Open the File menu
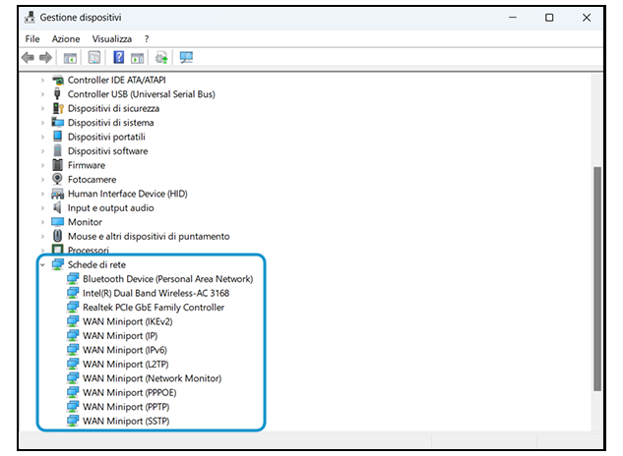 (x=32, y=39)
